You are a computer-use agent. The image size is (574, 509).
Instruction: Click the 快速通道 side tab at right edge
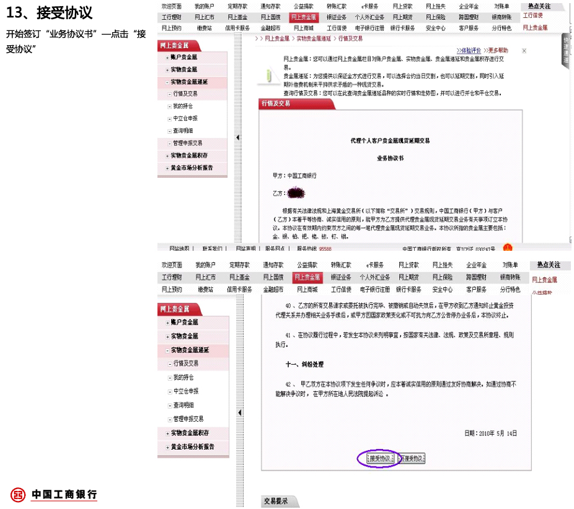coord(566,51)
